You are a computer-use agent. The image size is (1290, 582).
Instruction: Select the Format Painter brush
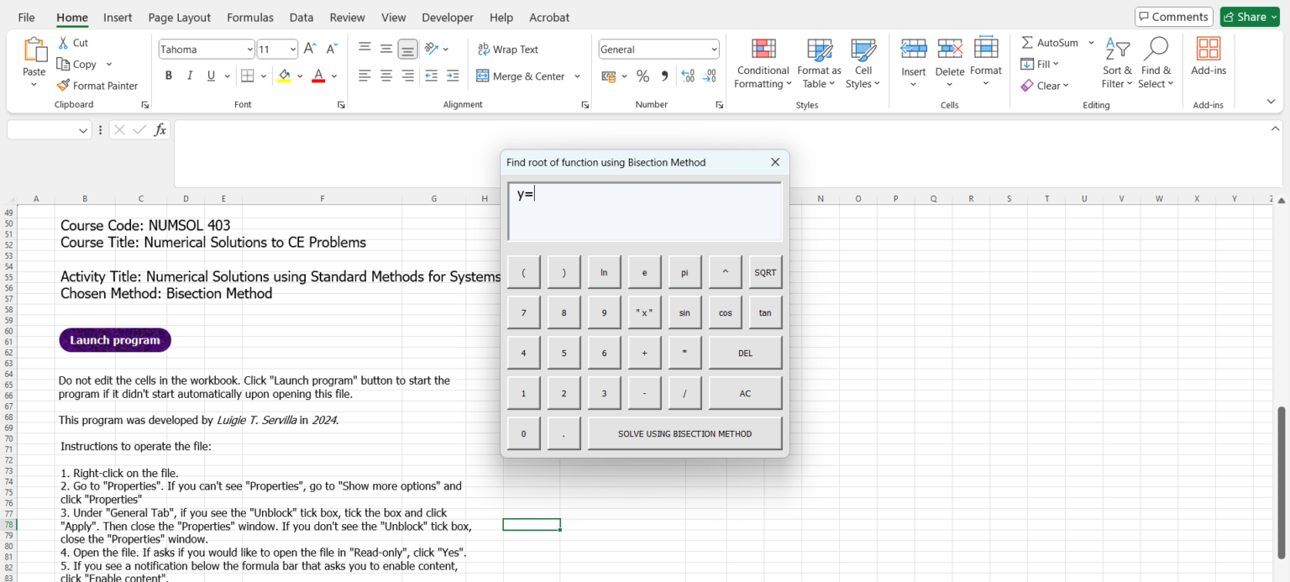[63, 86]
